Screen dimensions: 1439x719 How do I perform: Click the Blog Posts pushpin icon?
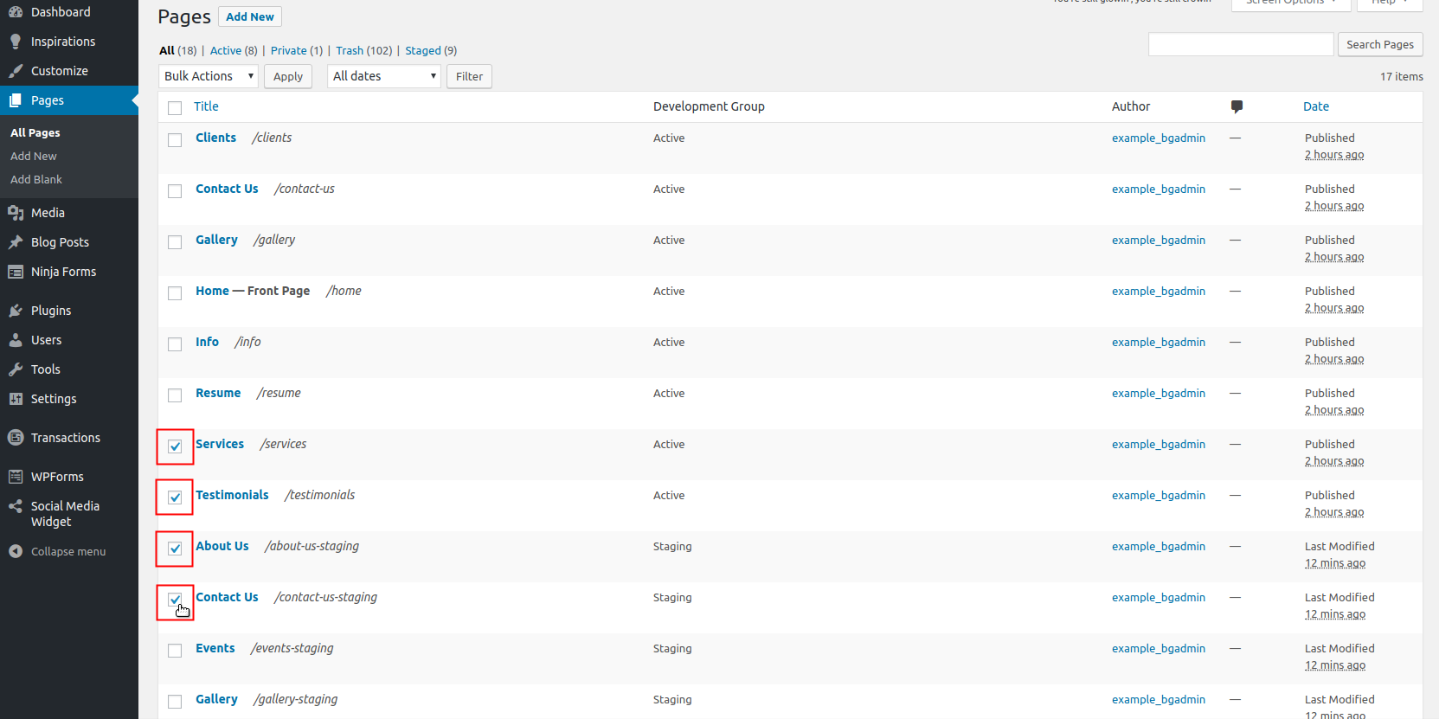(x=16, y=242)
